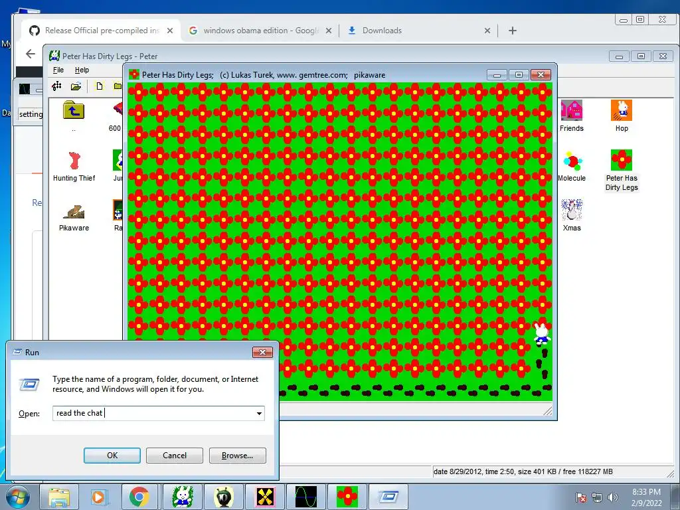Click the Action Center flag tray icon

(x=580, y=497)
